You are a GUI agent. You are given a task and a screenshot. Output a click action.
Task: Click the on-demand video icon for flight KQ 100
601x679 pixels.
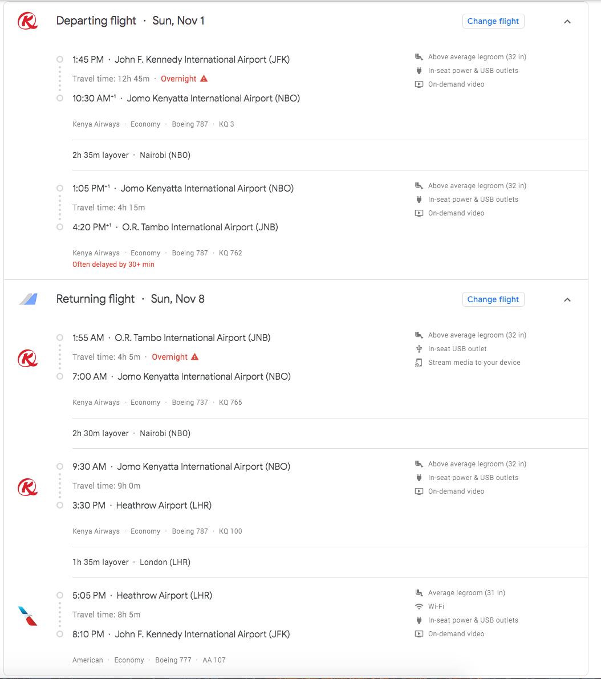[x=419, y=491]
